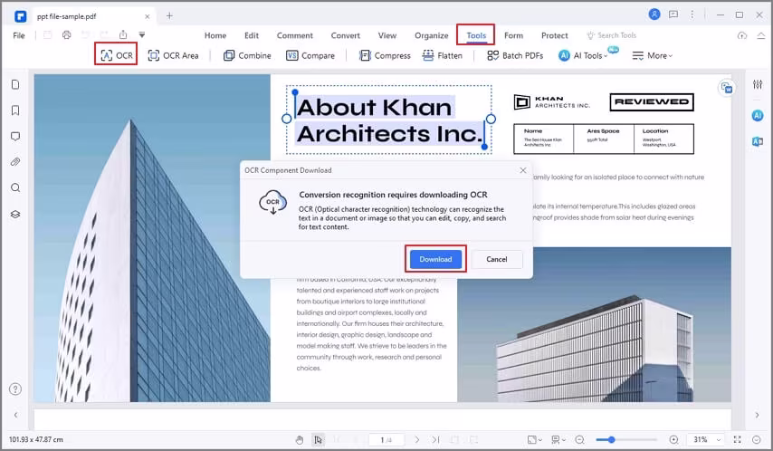Open the feedback message icon in title bar
Screen dimensions: 773x451
[673, 14]
